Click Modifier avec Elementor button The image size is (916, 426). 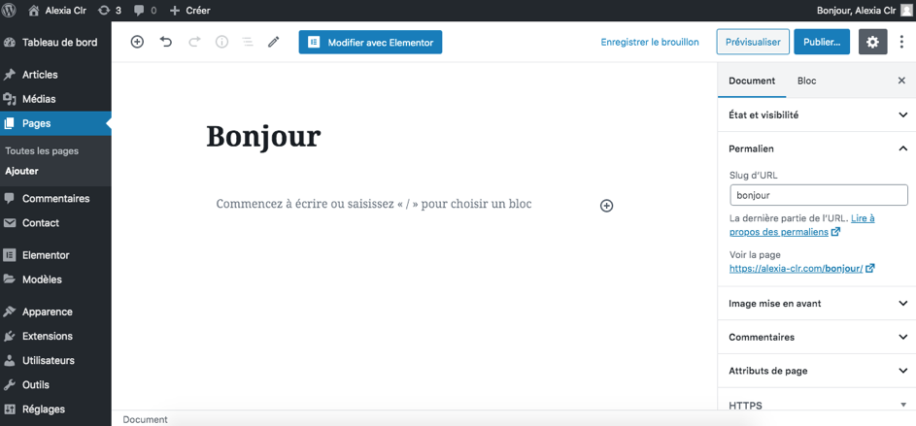coord(370,42)
